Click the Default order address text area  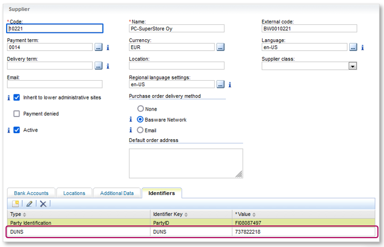(x=186, y=163)
